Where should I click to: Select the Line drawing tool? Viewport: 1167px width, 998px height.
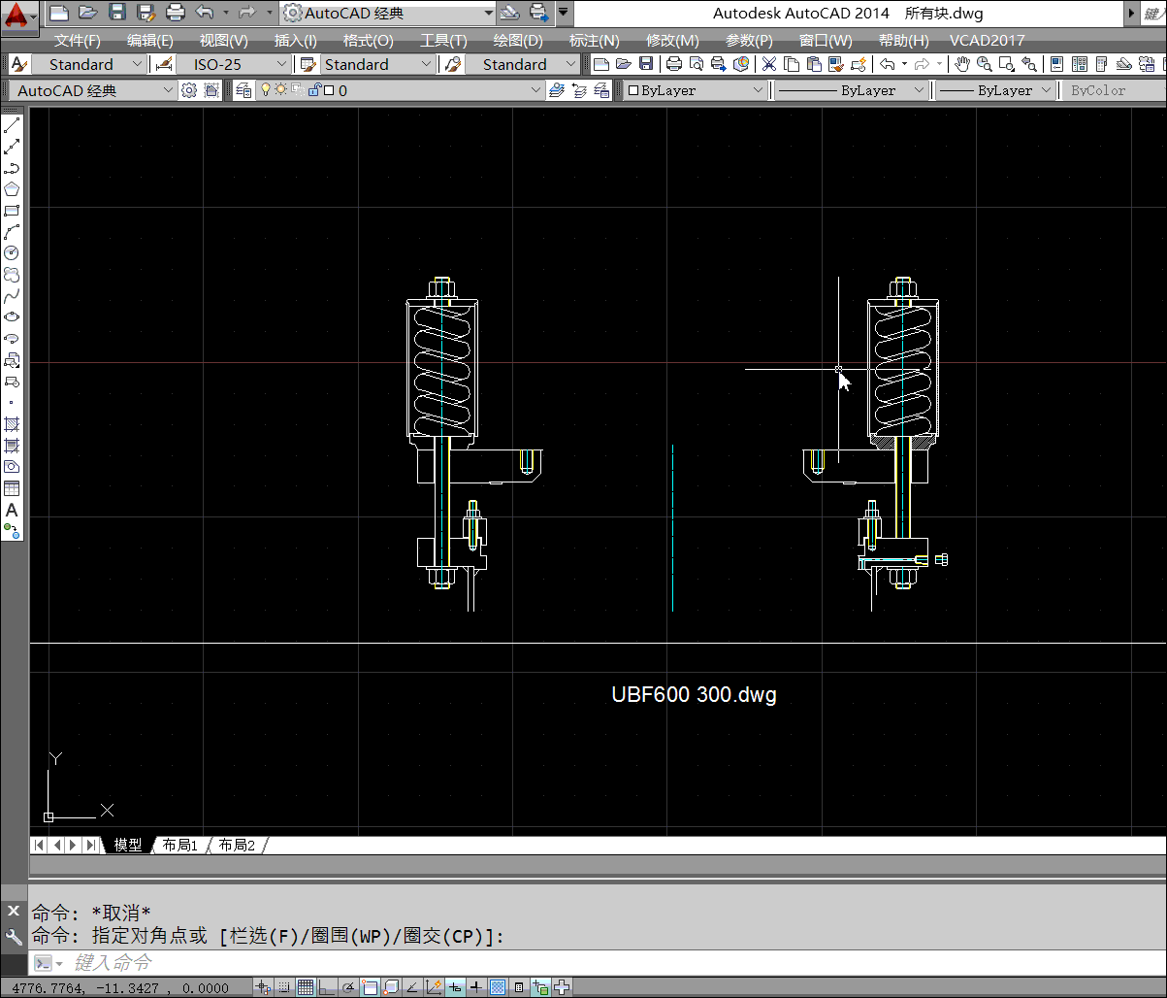(12, 125)
